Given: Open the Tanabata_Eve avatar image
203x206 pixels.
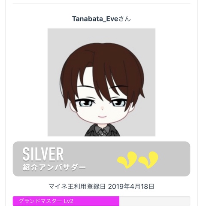Looking at the screenshot, I should point(101,82).
